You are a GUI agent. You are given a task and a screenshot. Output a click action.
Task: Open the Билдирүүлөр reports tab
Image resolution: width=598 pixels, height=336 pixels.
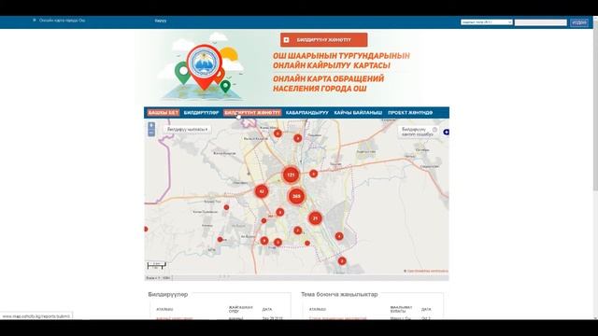201,113
